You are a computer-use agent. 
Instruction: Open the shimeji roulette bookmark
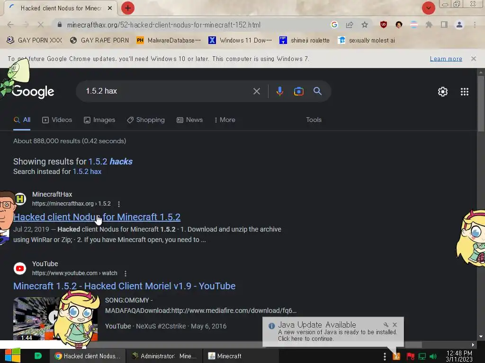click(x=305, y=40)
